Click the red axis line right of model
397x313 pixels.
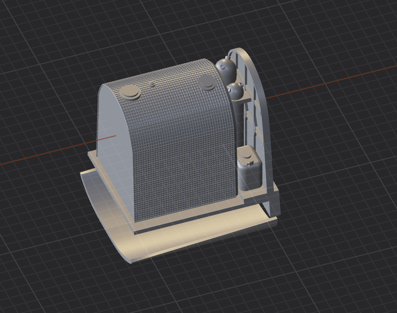point(329,82)
